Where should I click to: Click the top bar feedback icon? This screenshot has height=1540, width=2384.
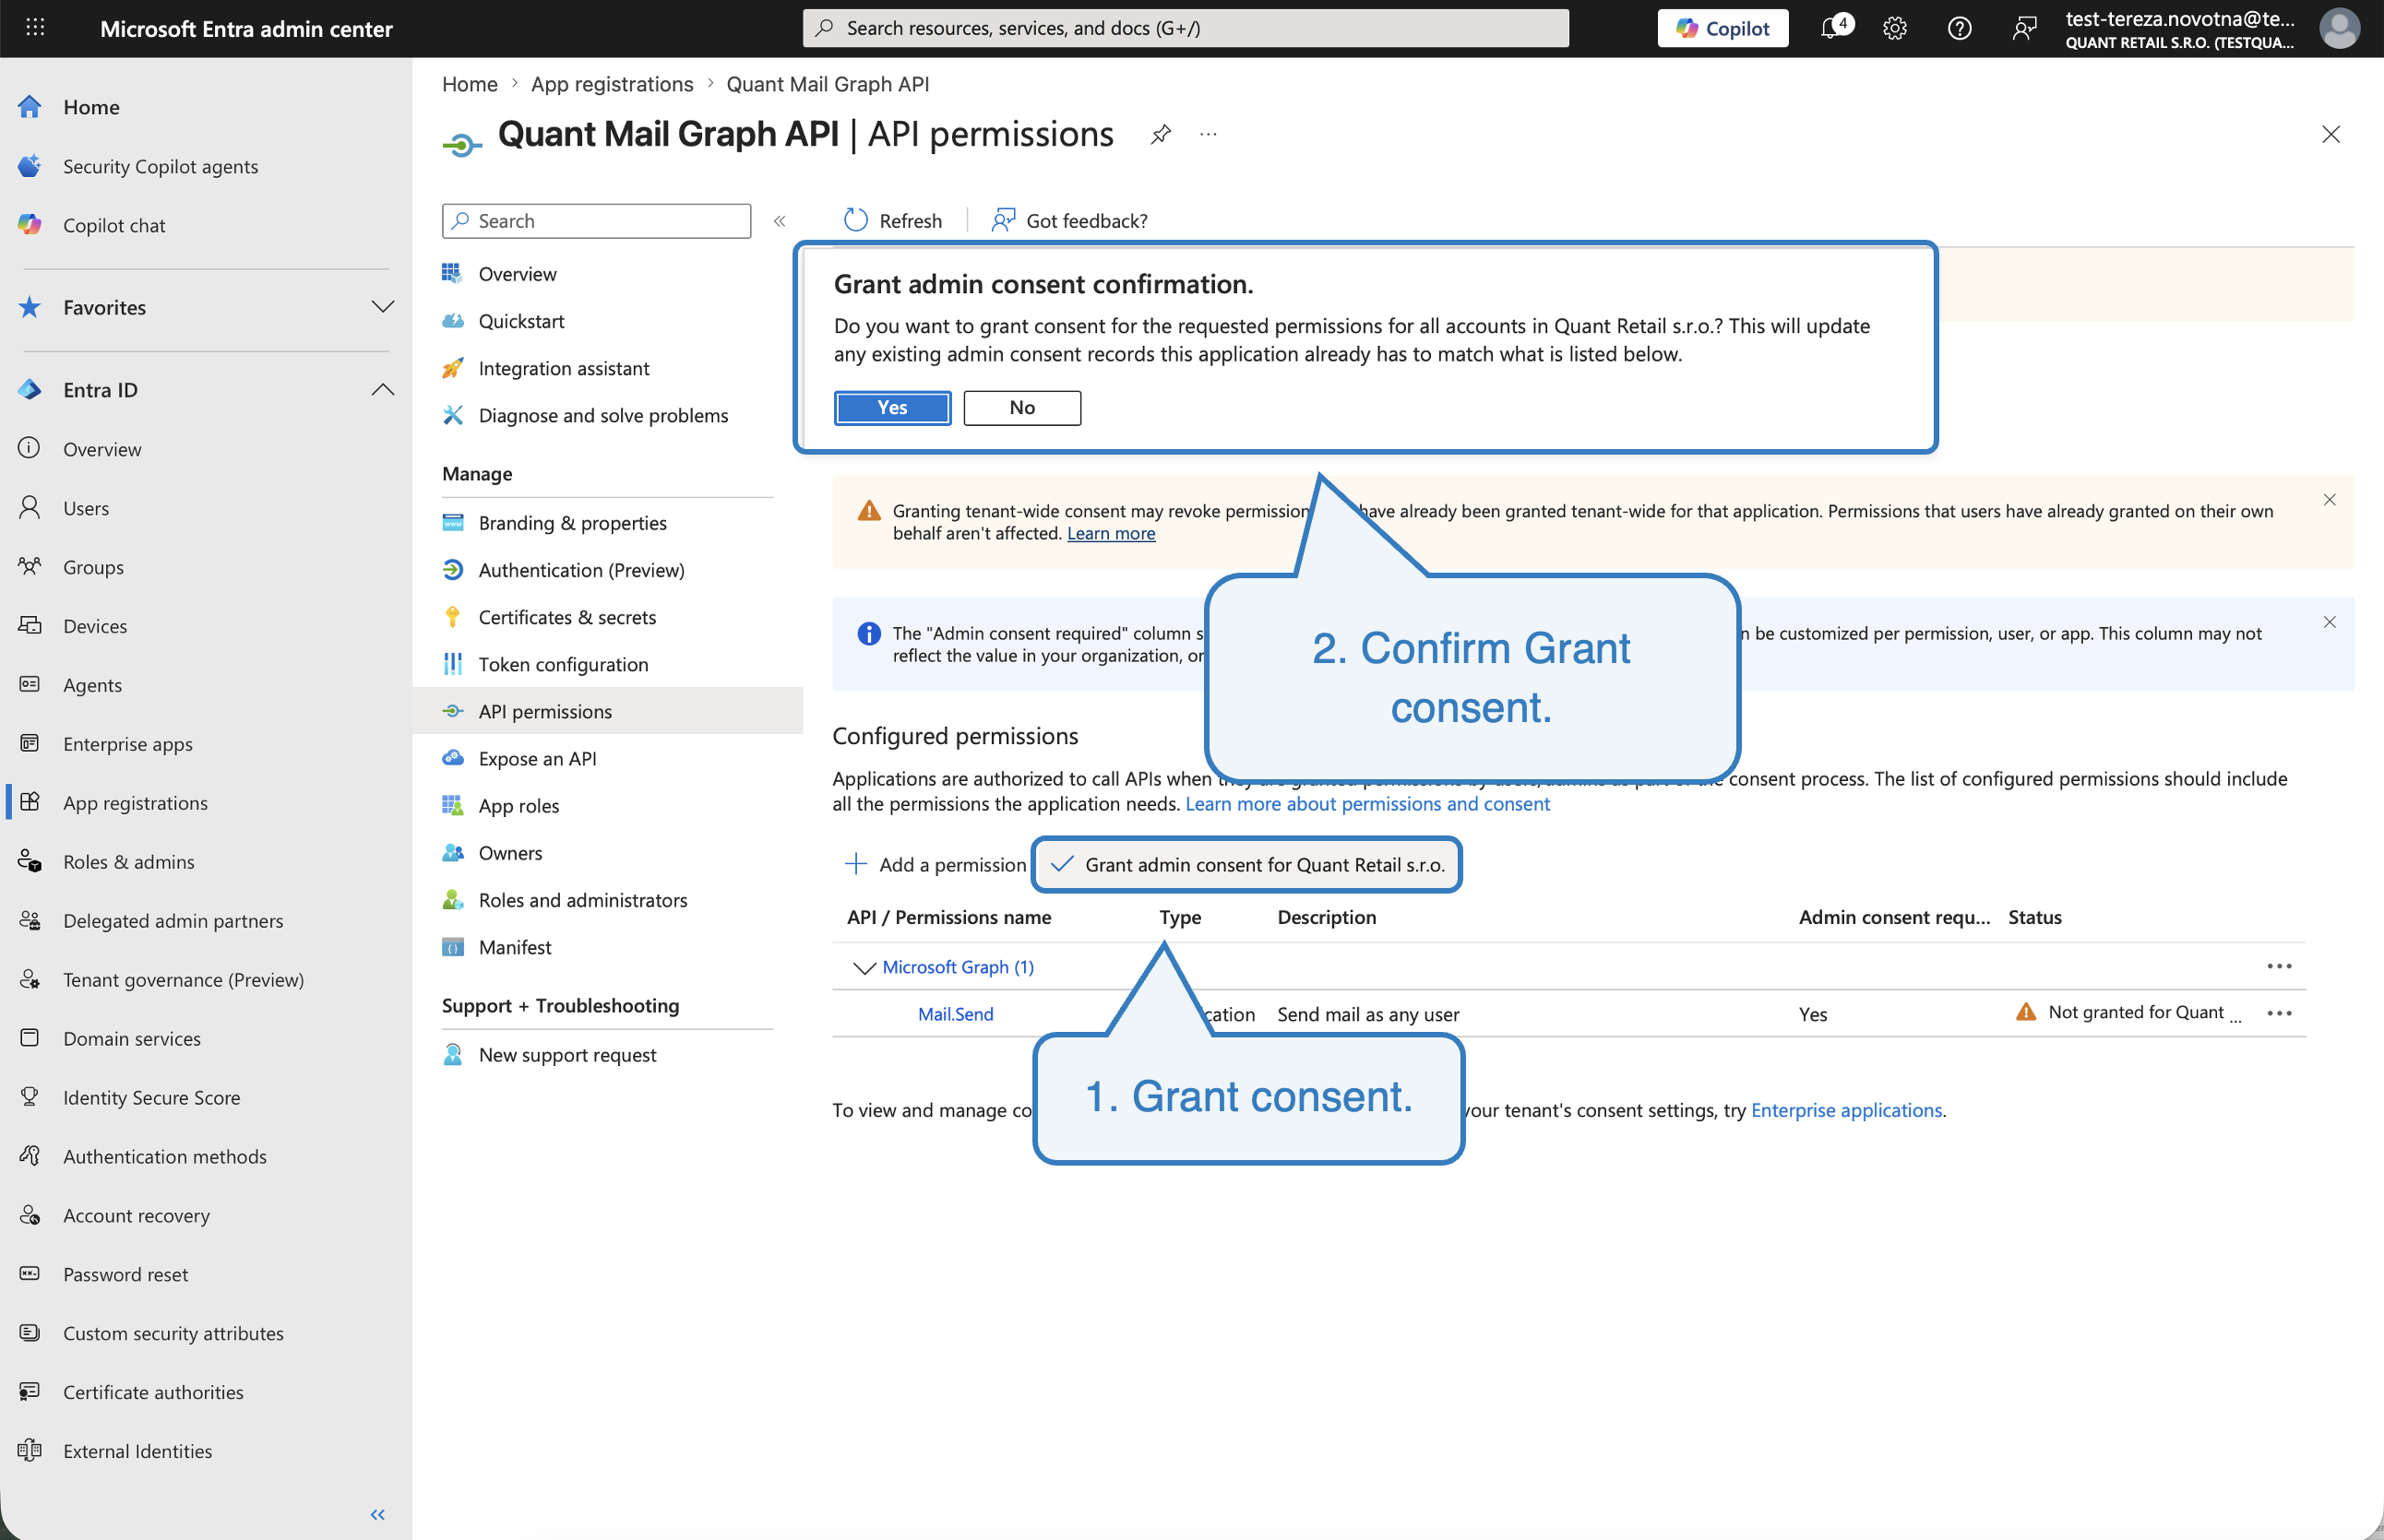[x=2024, y=28]
